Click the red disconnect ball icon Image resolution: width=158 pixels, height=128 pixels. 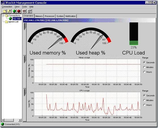tap(19, 11)
